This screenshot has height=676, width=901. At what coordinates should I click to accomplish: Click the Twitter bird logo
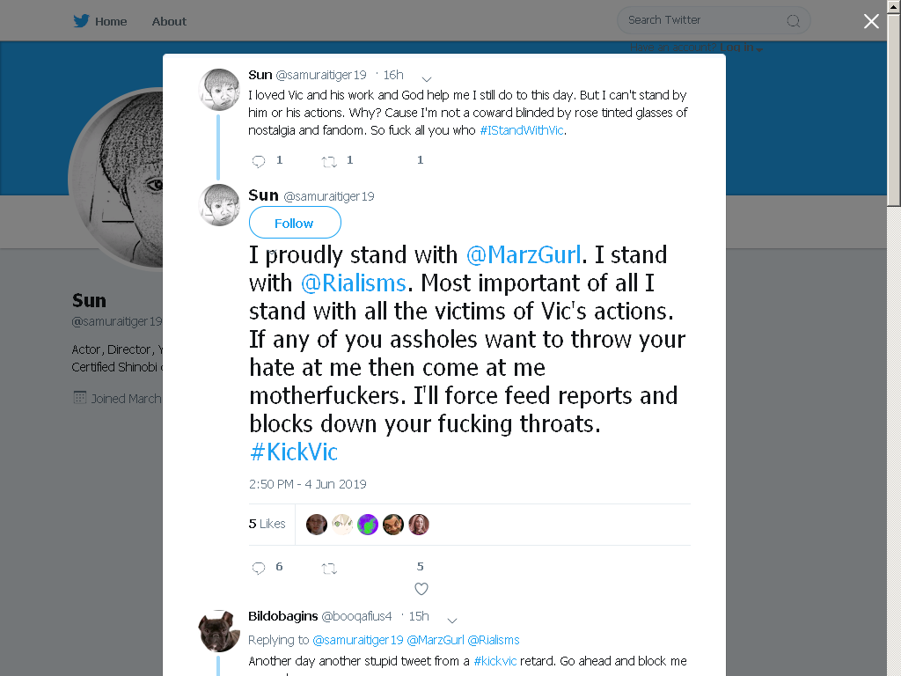click(81, 21)
